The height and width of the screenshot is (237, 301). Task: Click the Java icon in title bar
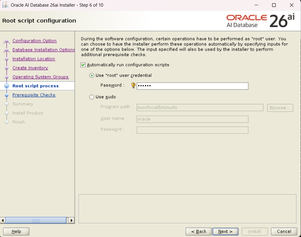click(x=5, y=5)
